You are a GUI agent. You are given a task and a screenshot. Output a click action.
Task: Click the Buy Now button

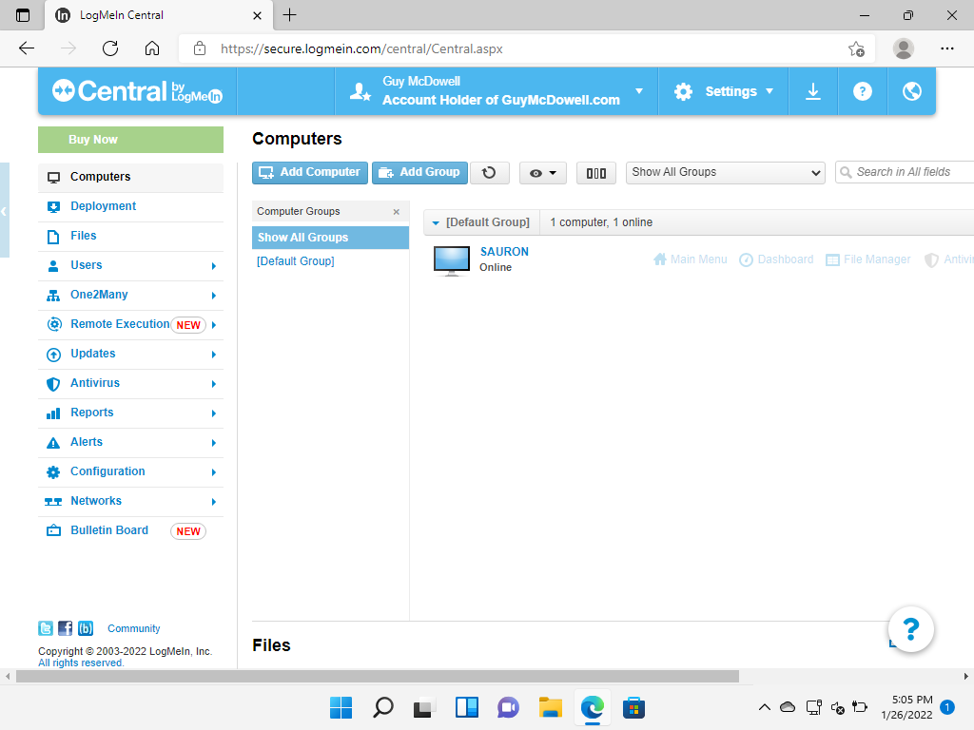[x=130, y=140]
